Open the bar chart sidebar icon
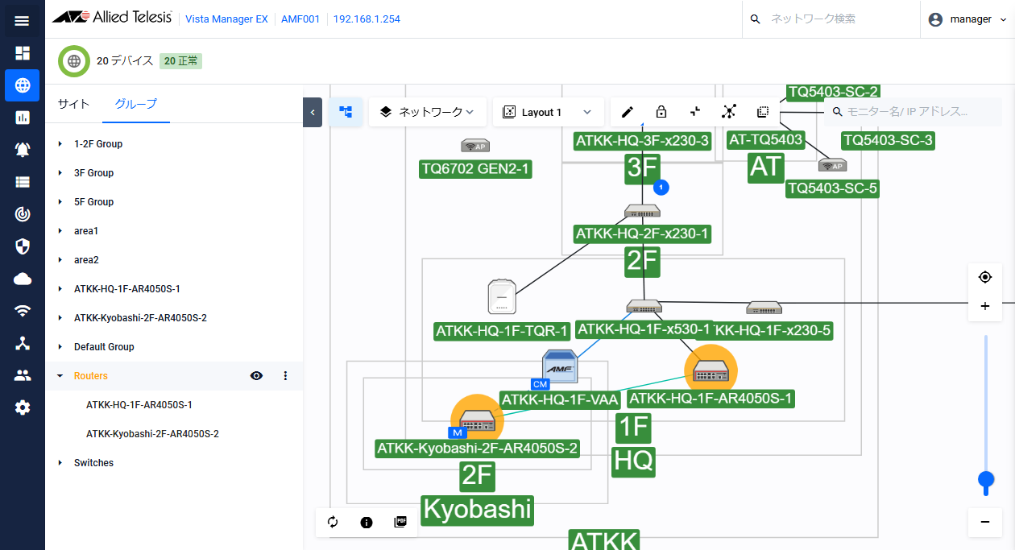 22,118
